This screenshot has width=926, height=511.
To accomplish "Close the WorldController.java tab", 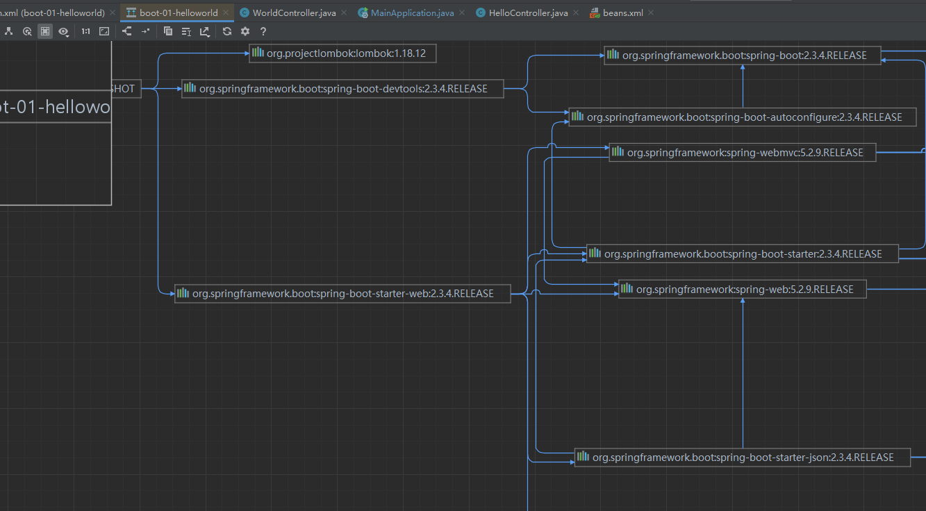I will pyautogui.click(x=344, y=13).
